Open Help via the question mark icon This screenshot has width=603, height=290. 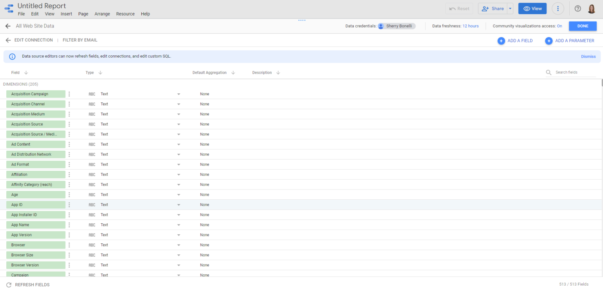pyautogui.click(x=577, y=8)
